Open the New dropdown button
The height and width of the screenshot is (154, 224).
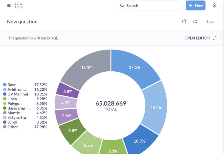(195, 5)
